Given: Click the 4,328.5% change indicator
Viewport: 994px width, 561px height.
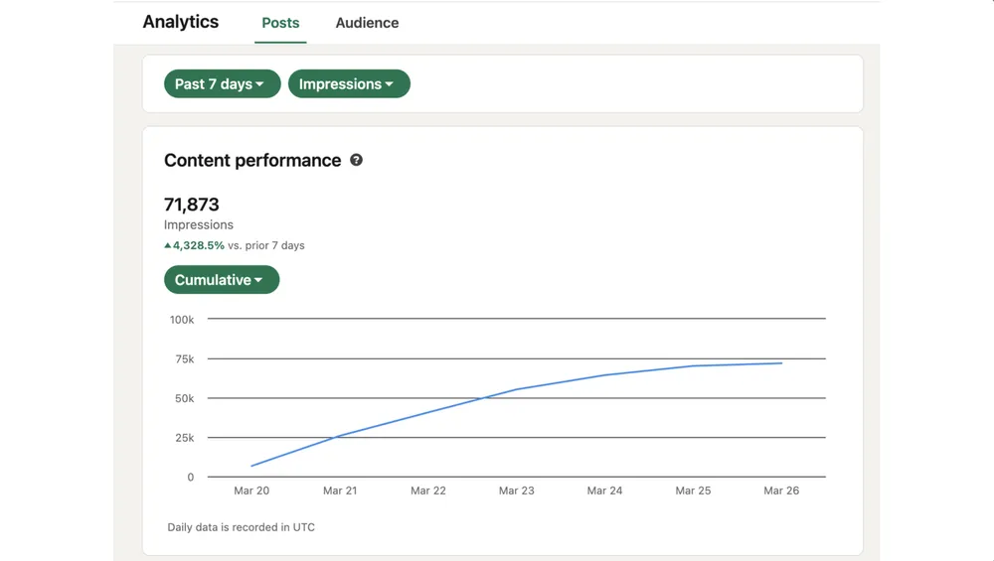Looking at the screenshot, I should click(x=194, y=245).
